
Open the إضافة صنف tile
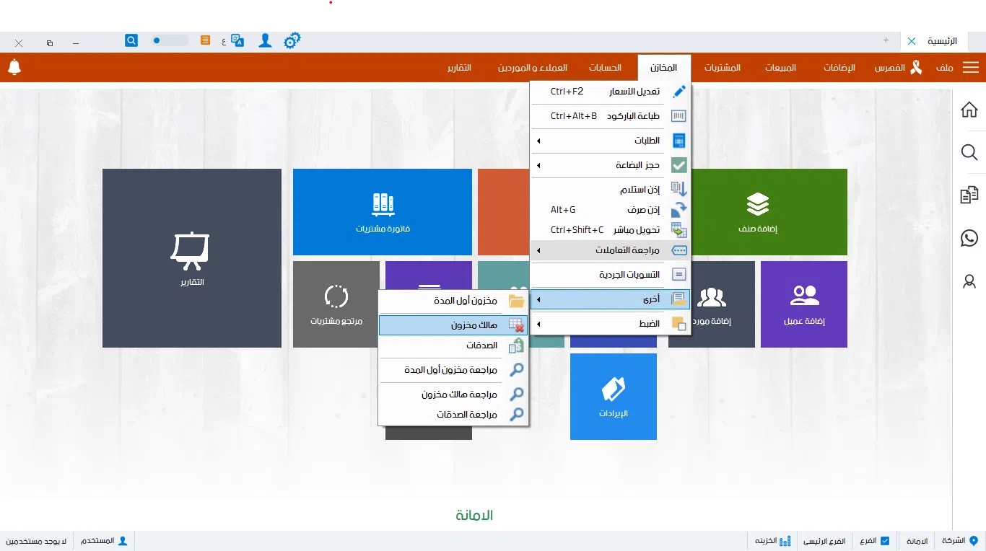(758, 212)
